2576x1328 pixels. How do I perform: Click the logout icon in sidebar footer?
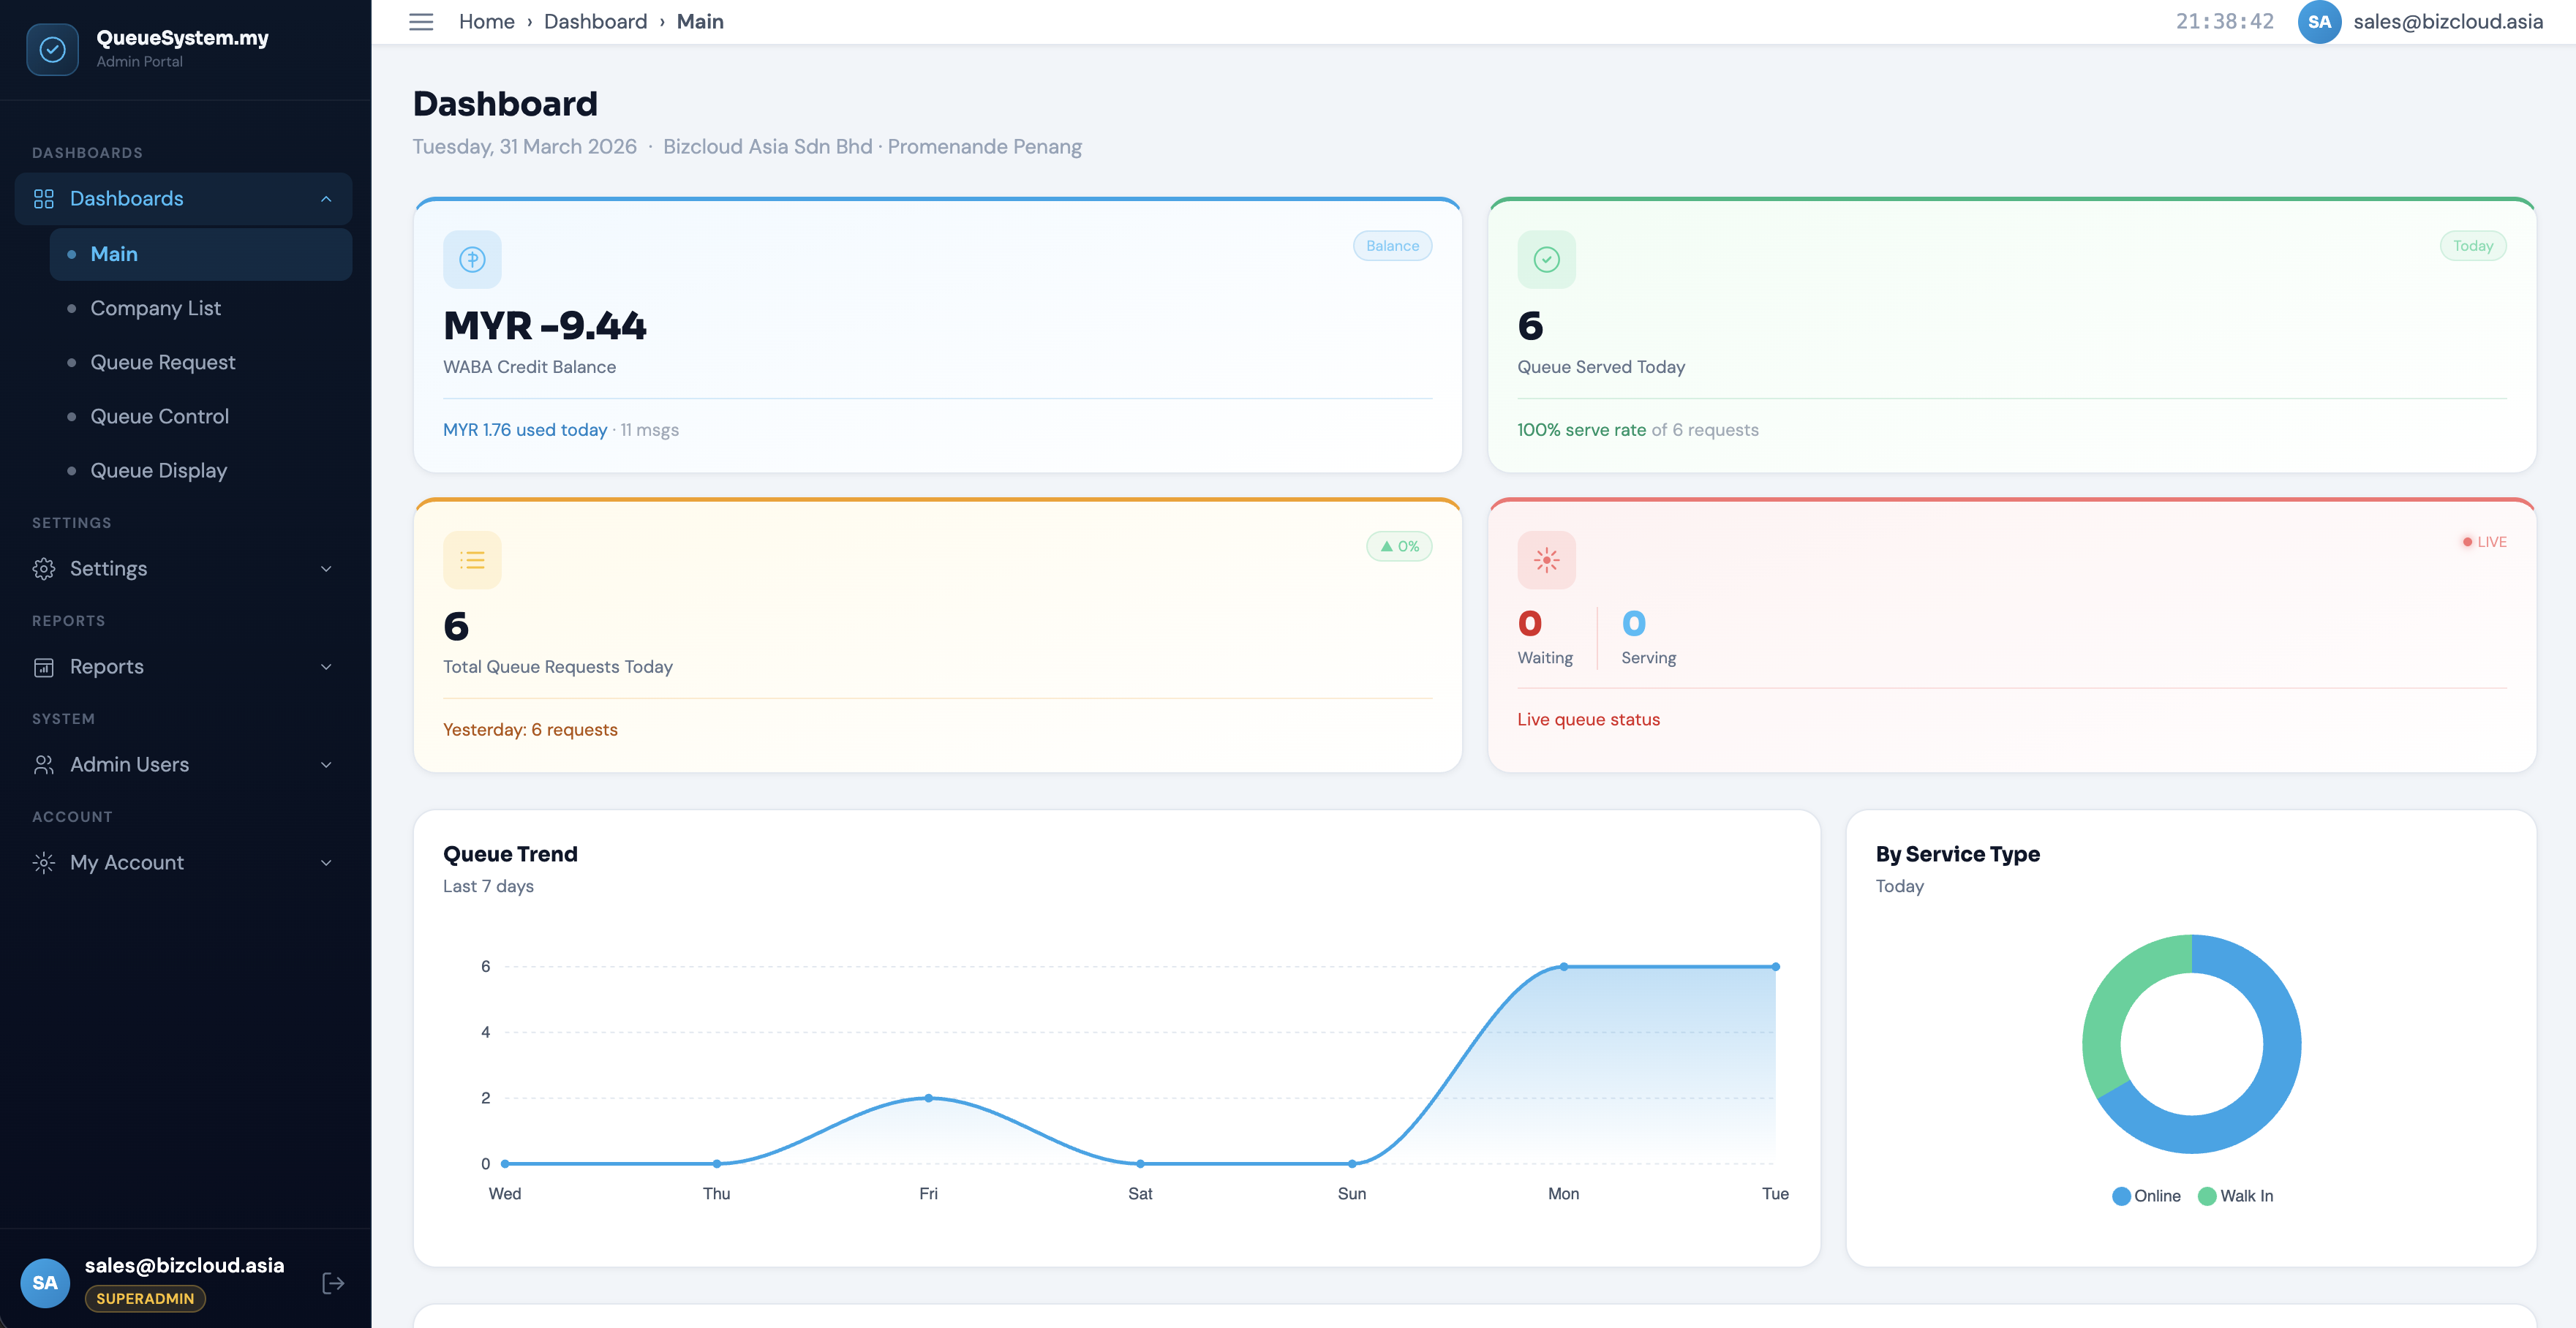(x=334, y=1283)
